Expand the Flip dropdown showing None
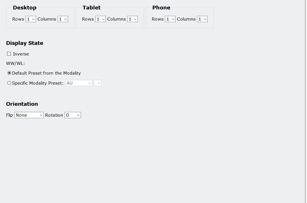307x203 pixels. 29,115
